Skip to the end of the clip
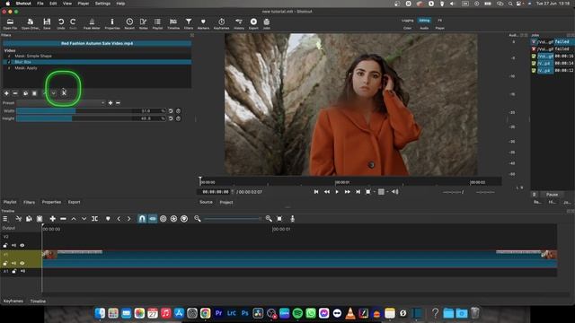 358,191
